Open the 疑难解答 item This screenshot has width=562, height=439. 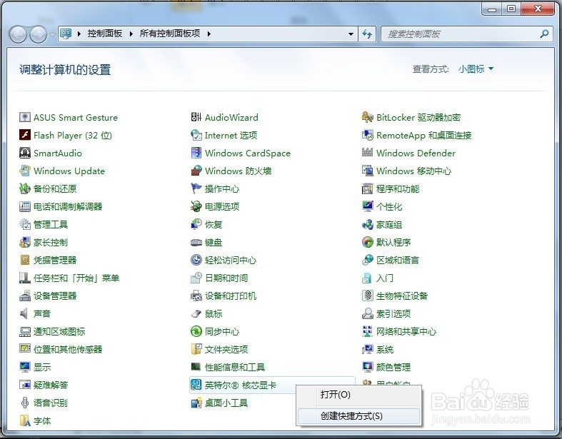pos(44,385)
